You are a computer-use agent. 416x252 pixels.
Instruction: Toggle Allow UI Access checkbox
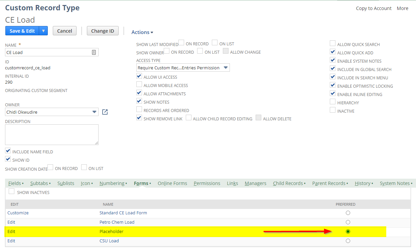click(x=139, y=76)
